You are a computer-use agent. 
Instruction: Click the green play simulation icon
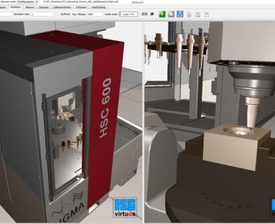coord(162,14)
